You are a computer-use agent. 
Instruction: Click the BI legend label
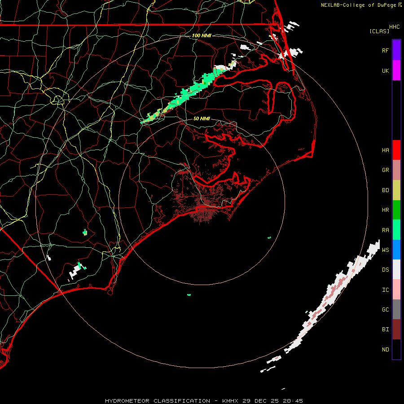(x=385, y=329)
